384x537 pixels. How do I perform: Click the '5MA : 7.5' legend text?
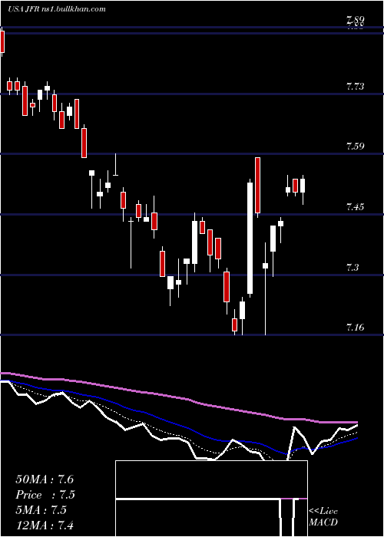(41, 510)
